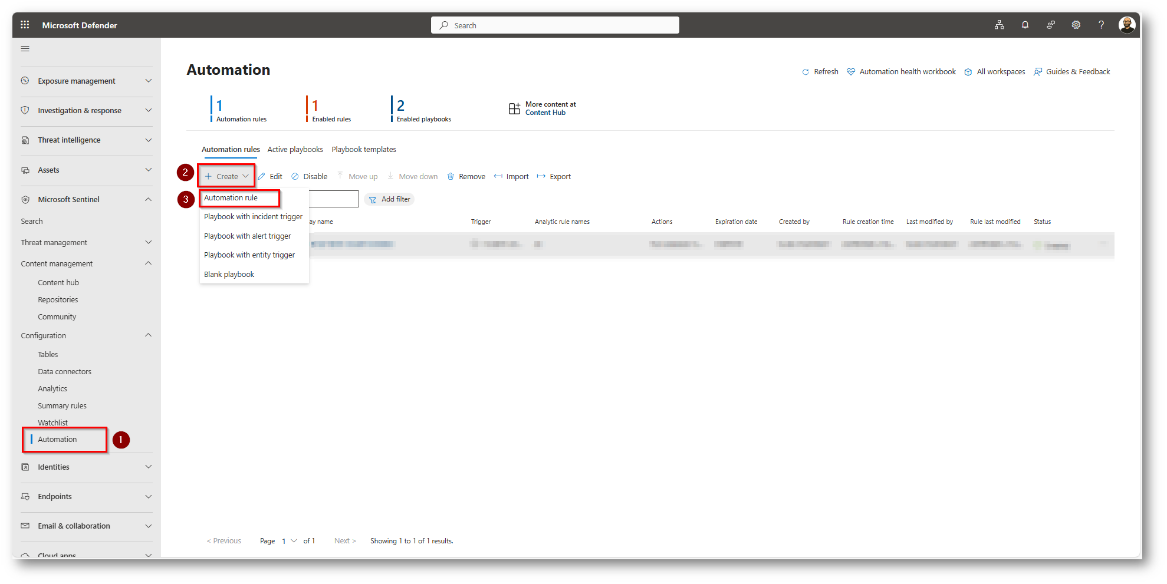
Task: Collapse Content management group
Action: [149, 263]
